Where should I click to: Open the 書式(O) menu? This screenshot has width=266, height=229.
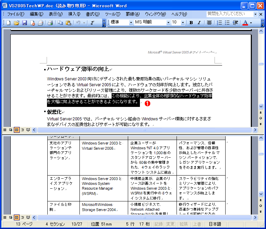point(93,14)
